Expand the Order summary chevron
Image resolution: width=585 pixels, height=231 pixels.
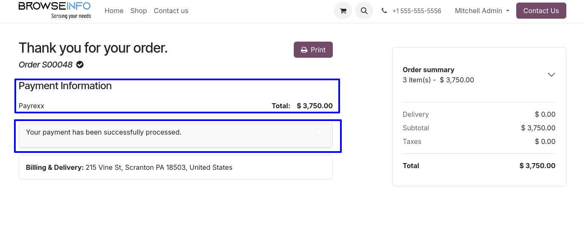[x=551, y=75]
